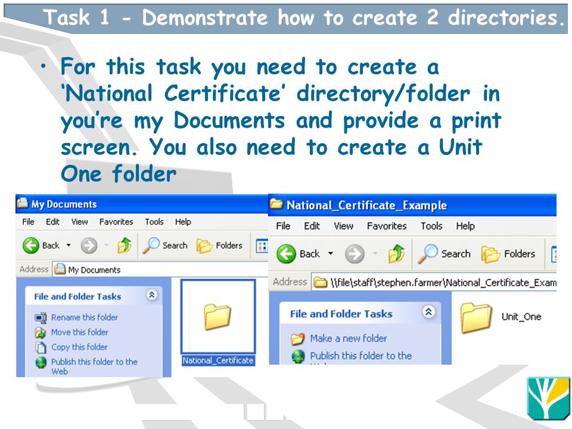Toggle Folders pane in My Documents window
Viewport: 572px width, 429px height.
coord(219,245)
